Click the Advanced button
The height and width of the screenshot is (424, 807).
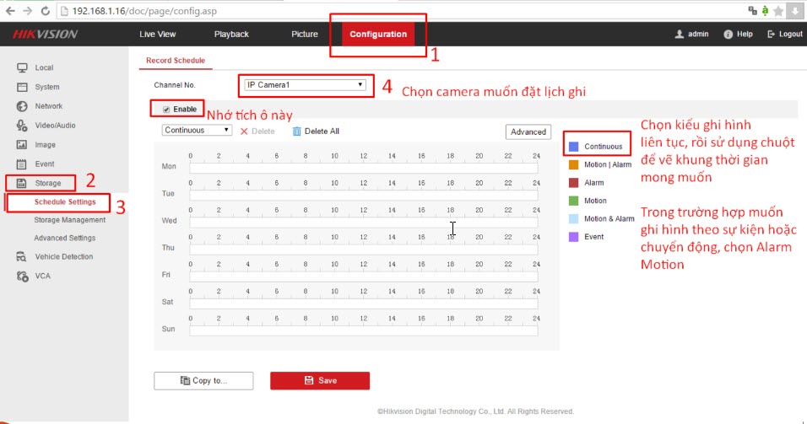528,132
